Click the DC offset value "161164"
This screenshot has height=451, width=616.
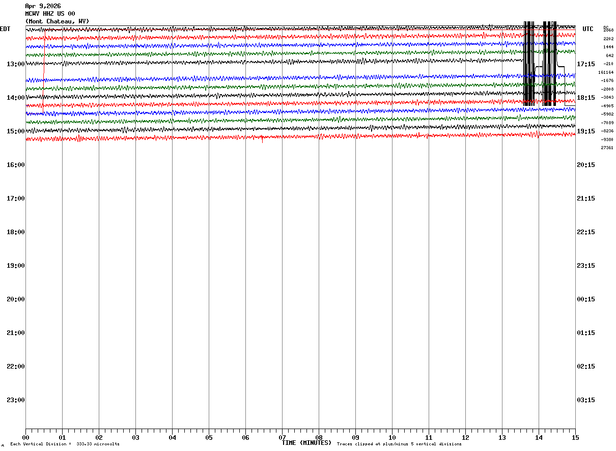click(x=606, y=72)
